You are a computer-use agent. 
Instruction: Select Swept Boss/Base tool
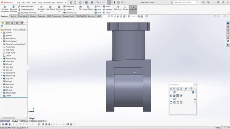coord(26,6)
